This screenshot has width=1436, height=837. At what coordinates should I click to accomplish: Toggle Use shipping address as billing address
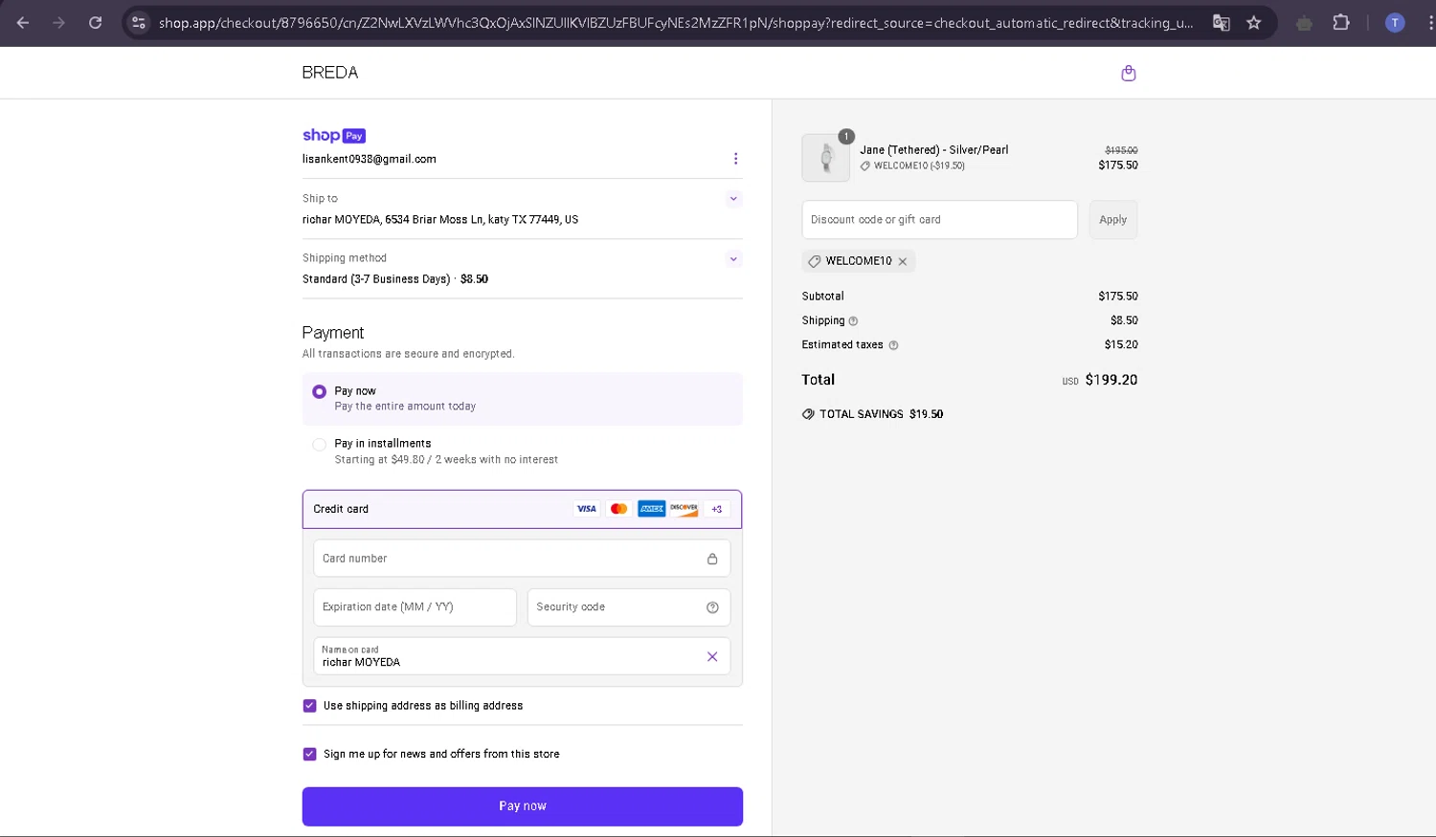(309, 706)
